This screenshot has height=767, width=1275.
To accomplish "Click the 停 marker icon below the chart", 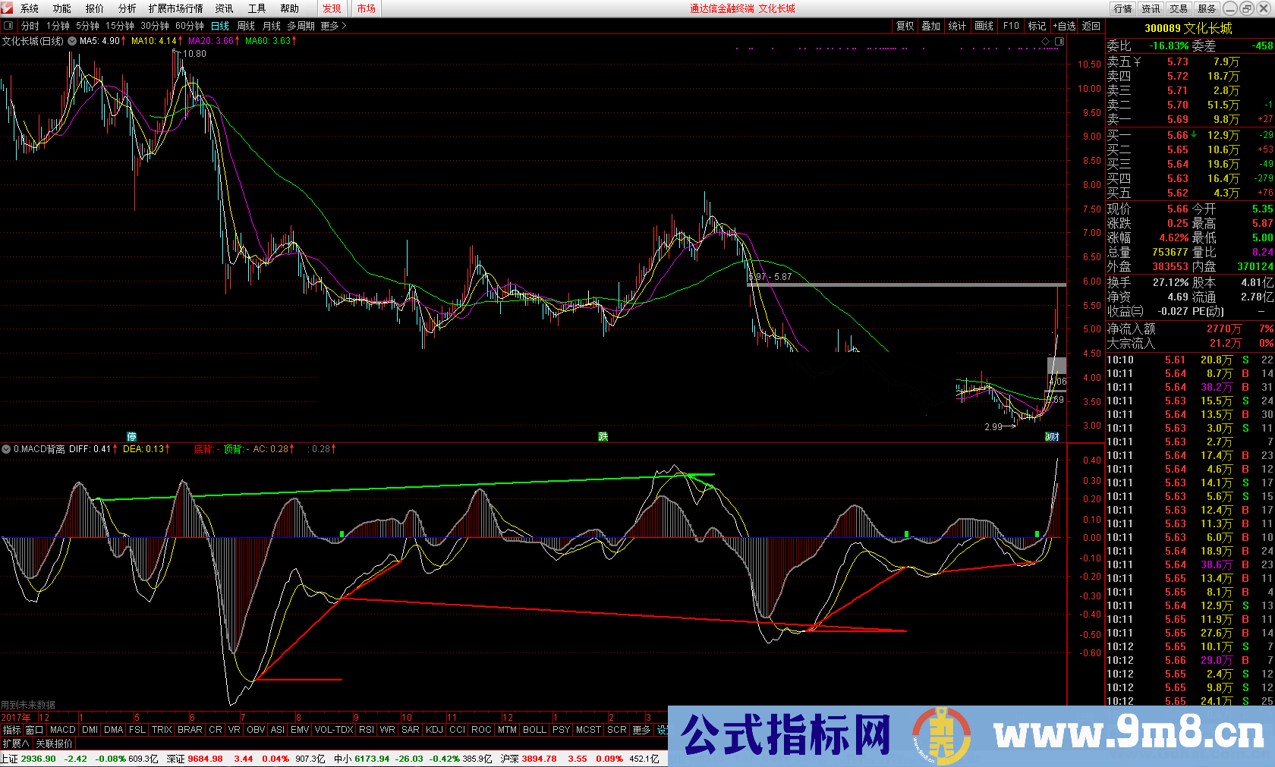I will click(131, 436).
